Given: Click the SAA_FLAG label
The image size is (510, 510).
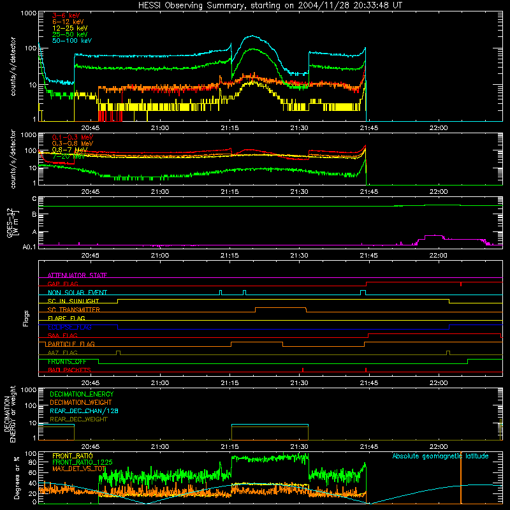Looking at the screenshot, I should tap(62, 335).
